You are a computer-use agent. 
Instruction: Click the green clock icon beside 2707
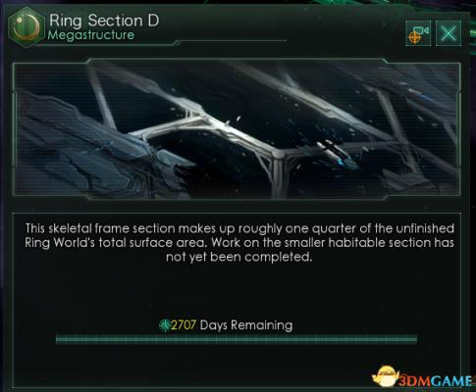[165, 325]
